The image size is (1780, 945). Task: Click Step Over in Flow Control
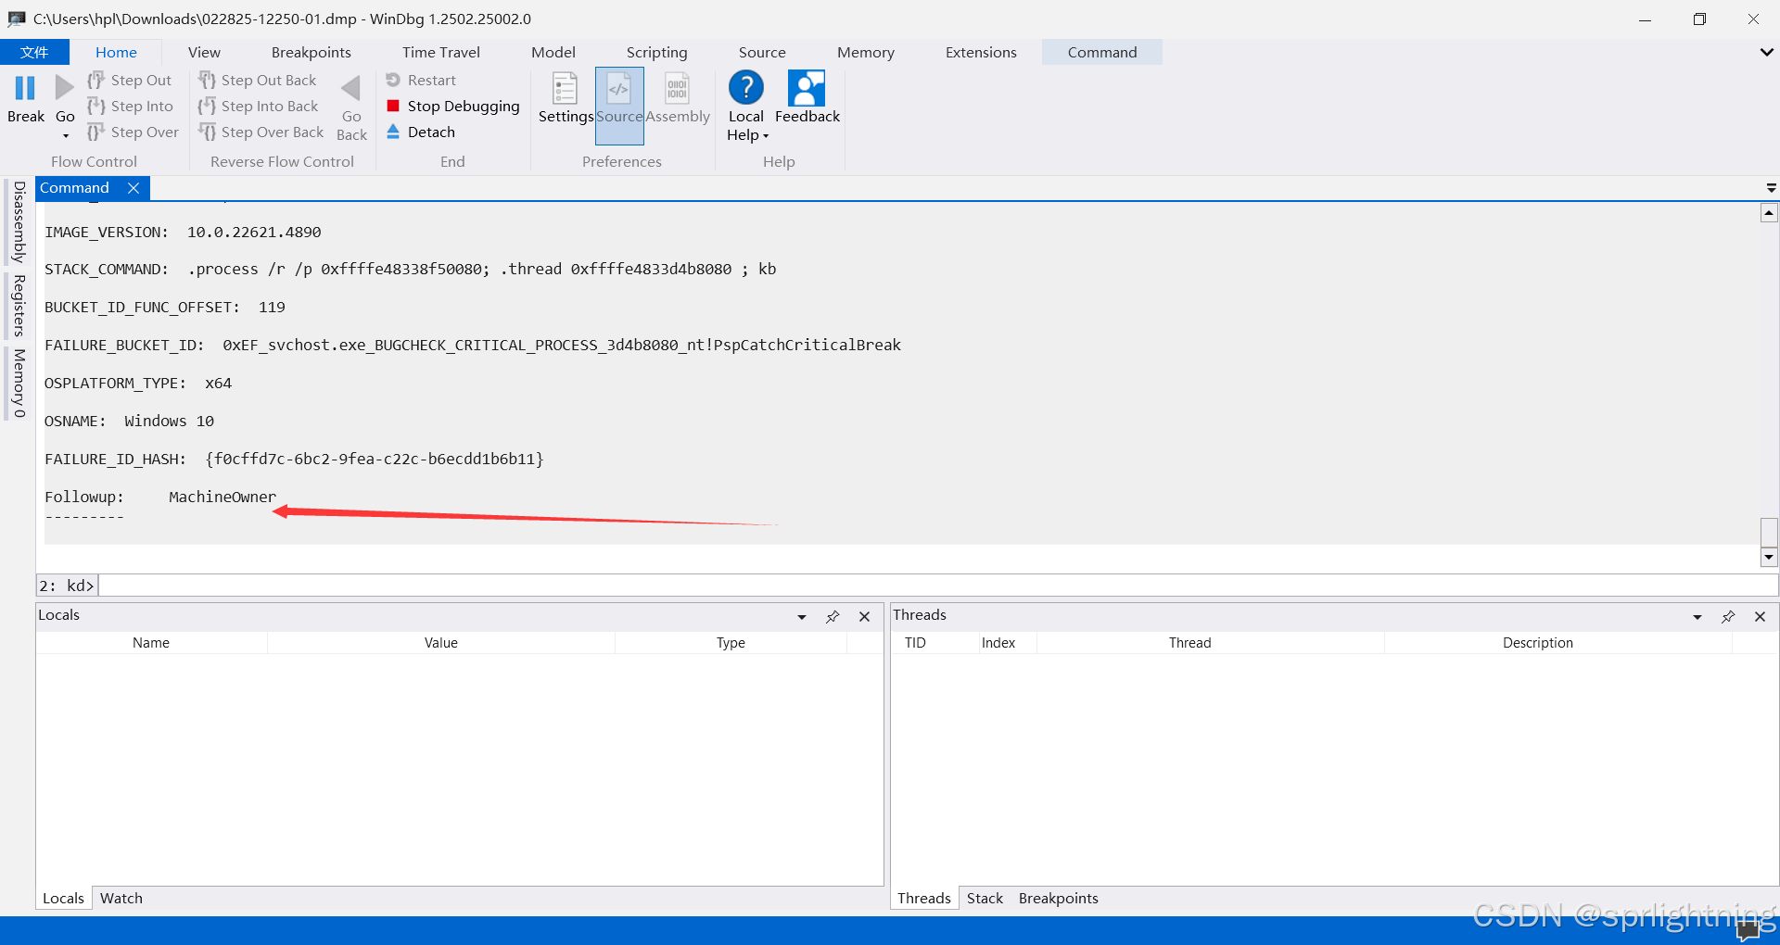(133, 132)
